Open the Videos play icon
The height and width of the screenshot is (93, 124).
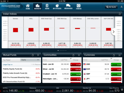(x=79, y=6)
